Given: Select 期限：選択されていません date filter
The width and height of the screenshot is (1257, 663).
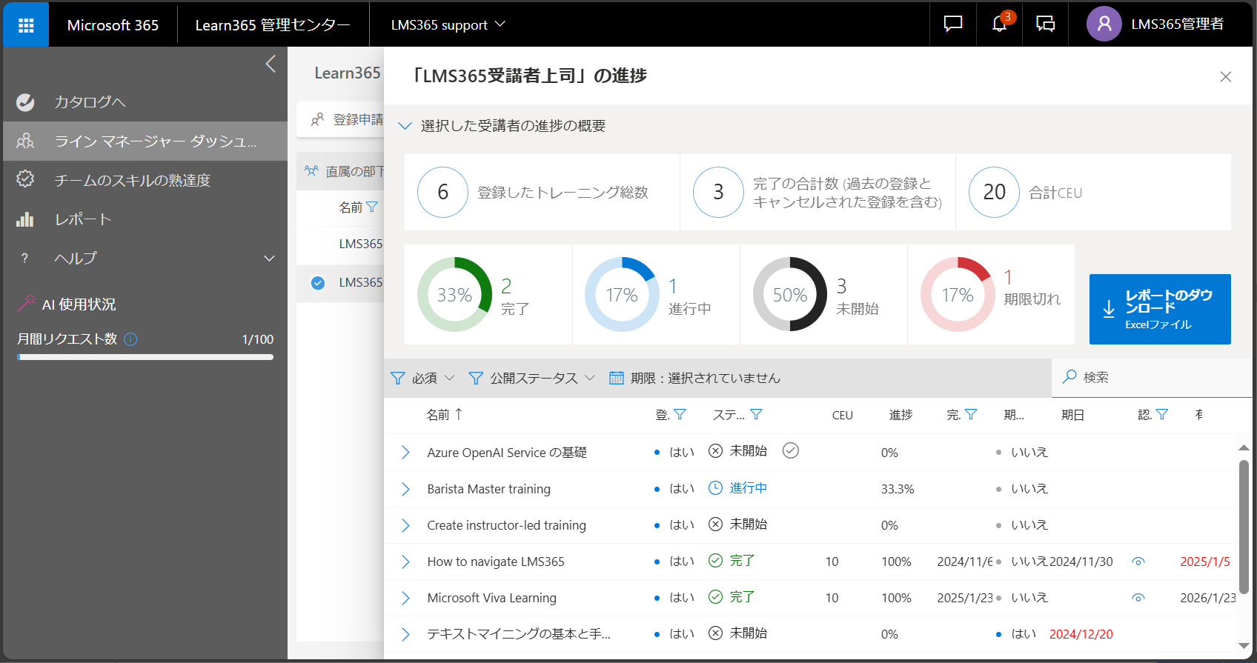Looking at the screenshot, I should (694, 378).
